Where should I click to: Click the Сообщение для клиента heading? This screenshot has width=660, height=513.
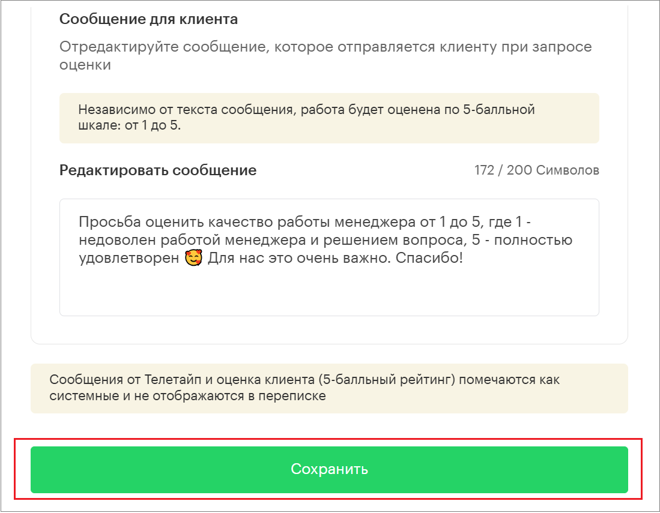coord(148,19)
